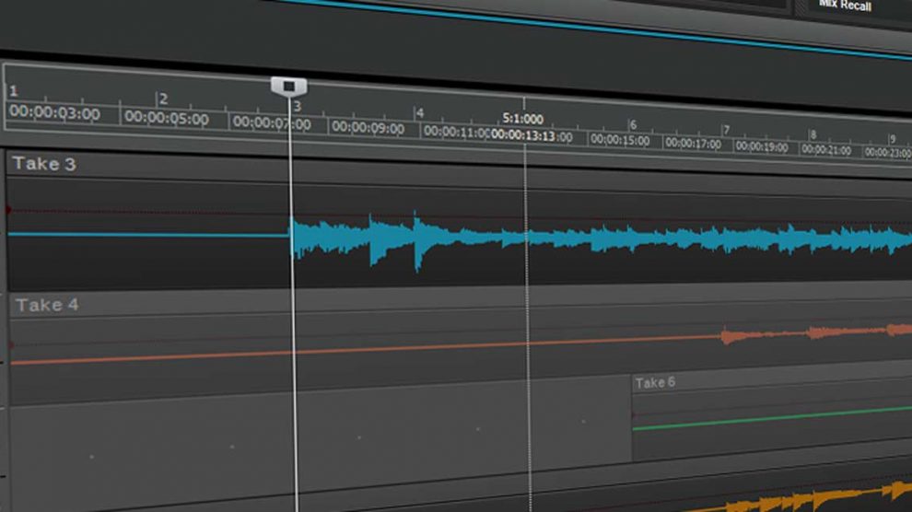Screen dimensions: 912x512
Task: Click the 00:00:03:00 mark on the time ruler
Action: click(53, 113)
